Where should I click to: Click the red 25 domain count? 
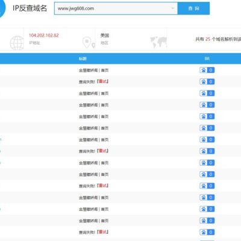click(x=208, y=39)
